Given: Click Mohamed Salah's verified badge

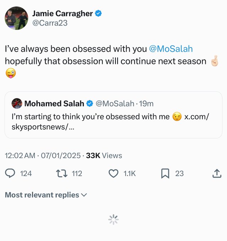Looking at the screenshot, I should point(90,103).
